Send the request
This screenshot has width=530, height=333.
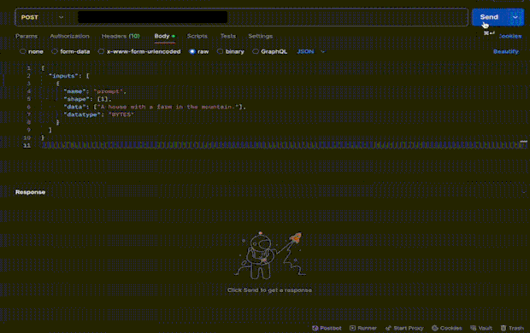[490, 17]
